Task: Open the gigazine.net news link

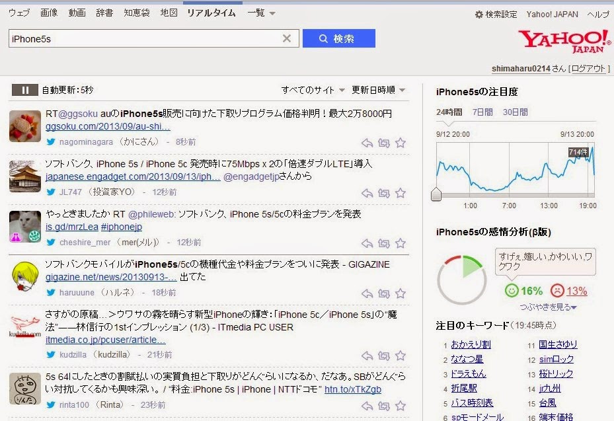Action: (x=111, y=277)
